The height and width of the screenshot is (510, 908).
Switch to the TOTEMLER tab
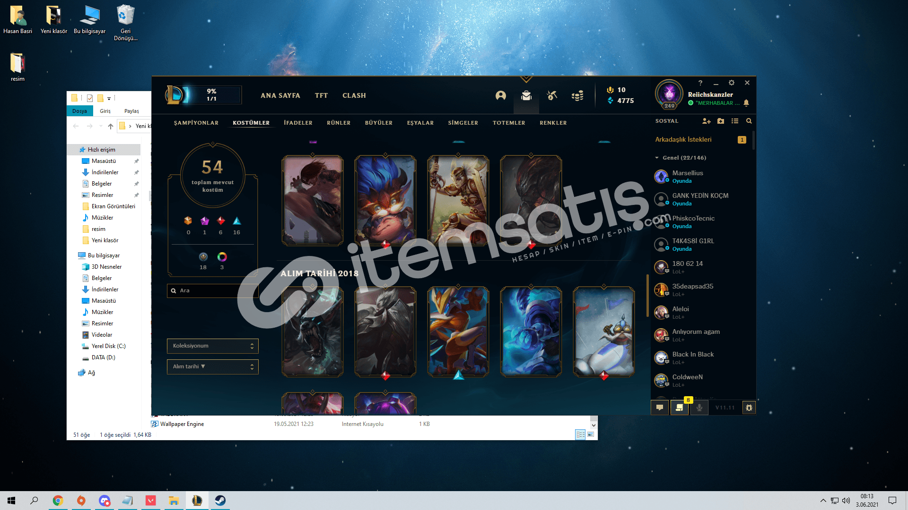pos(509,123)
